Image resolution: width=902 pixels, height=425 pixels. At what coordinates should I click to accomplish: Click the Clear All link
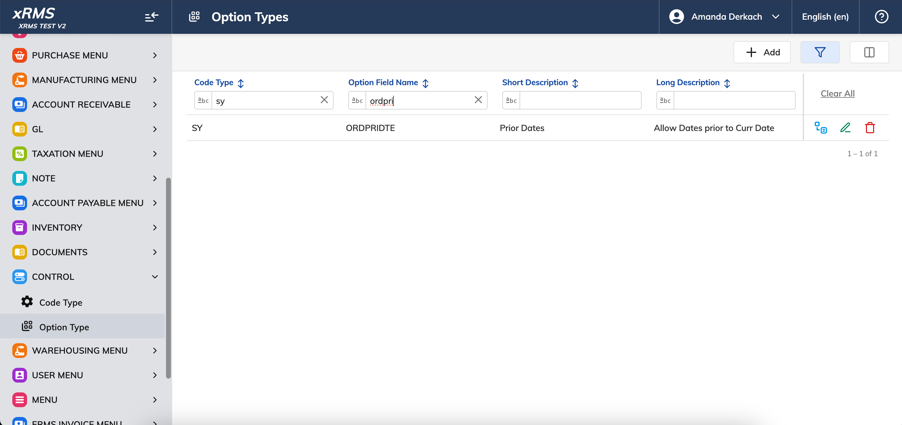[837, 93]
